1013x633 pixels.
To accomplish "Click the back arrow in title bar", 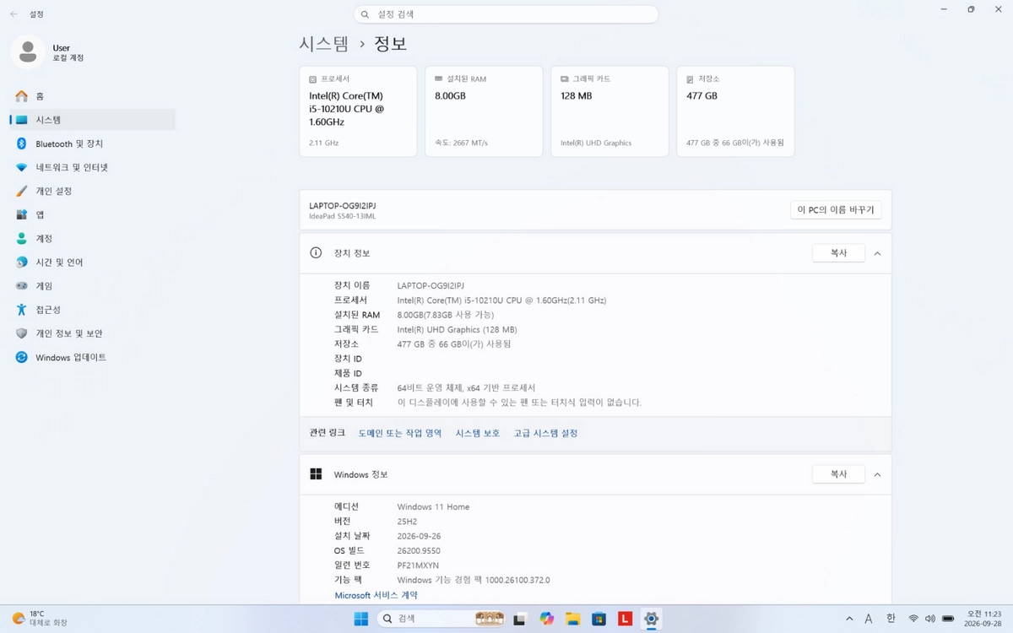I will (14, 14).
